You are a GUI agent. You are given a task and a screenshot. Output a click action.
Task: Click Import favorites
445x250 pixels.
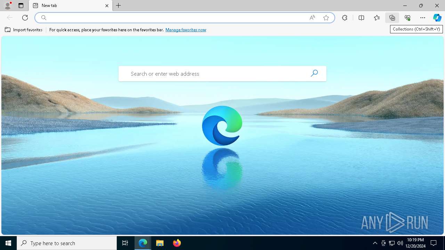click(24, 30)
